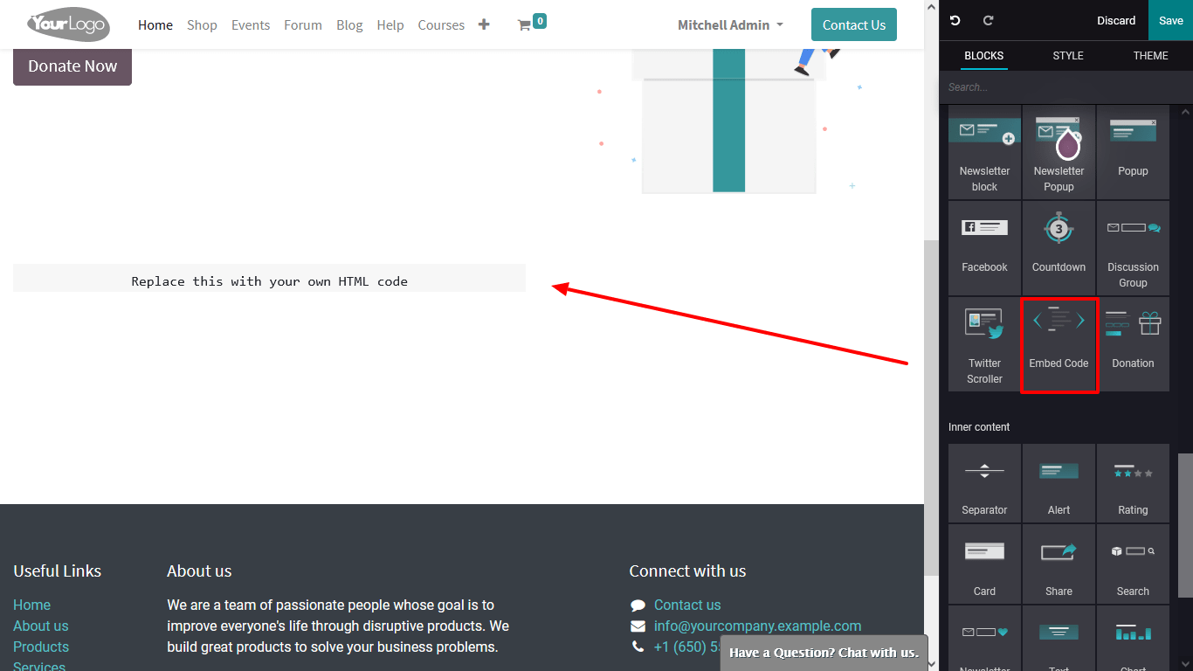The height and width of the screenshot is (671, 1193).
Task: Select the Card inner content block
Action: coord(984,564)
